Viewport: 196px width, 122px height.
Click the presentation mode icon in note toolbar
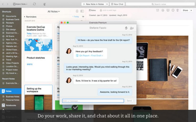[168, 10]
